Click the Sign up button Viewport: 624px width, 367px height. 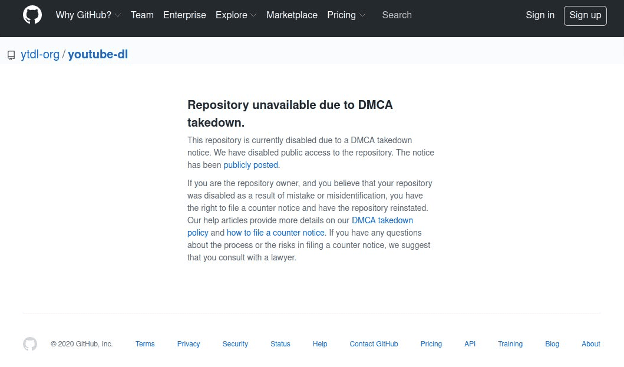pos(585,15)
